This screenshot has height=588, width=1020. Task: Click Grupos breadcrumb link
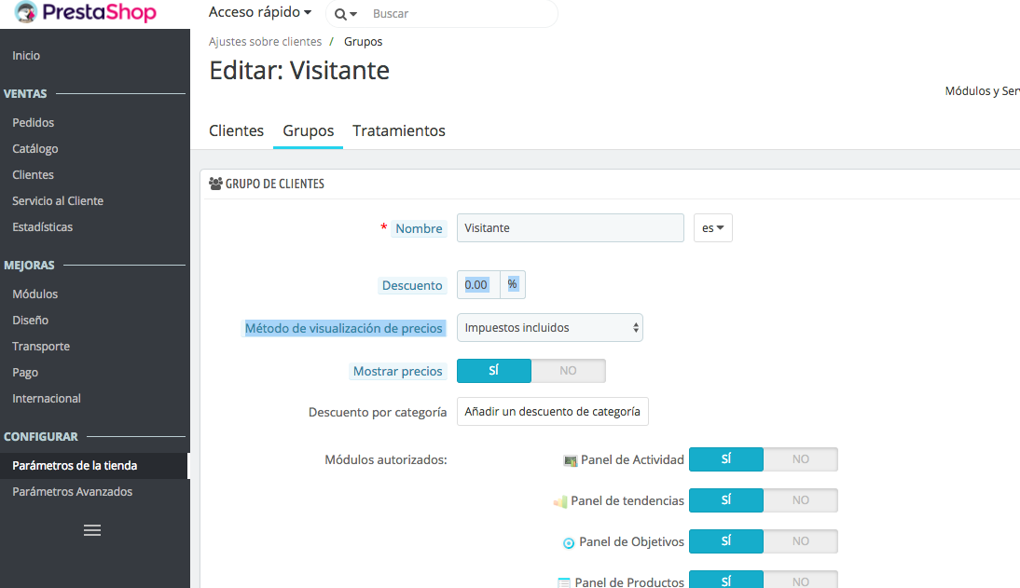pos(363,42)
